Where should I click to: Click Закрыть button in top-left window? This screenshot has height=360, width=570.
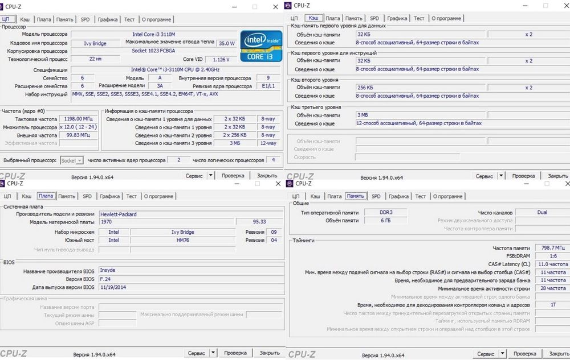[267, 176]
